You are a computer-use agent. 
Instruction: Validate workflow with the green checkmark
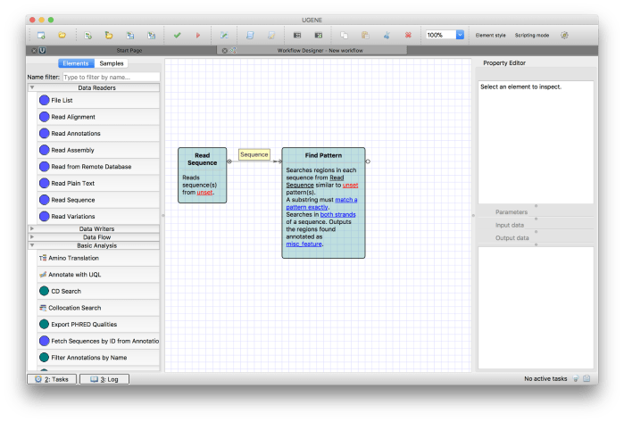(x=178, y=35)
